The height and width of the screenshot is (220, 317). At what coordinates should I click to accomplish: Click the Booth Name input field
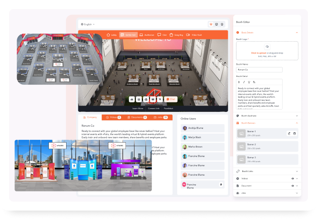[x=267, y=69]
